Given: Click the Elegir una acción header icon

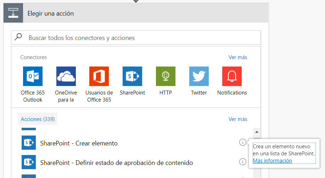Looking at the screenshot, I should pyautogui.click(x=13, y=13).
